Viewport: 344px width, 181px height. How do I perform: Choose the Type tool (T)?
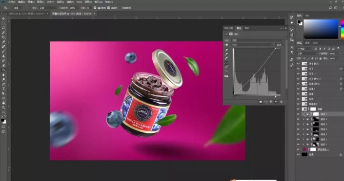point(3,89)
